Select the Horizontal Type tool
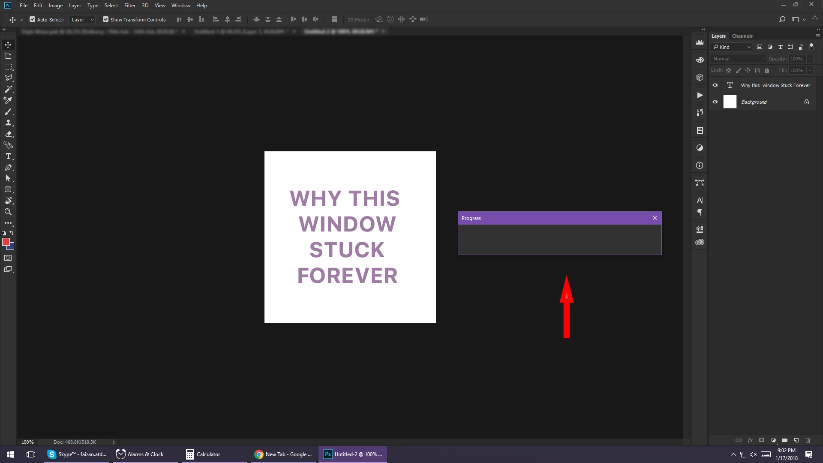Image resolution: width=823 pixels, height=463 pixels. click(8, 156)
